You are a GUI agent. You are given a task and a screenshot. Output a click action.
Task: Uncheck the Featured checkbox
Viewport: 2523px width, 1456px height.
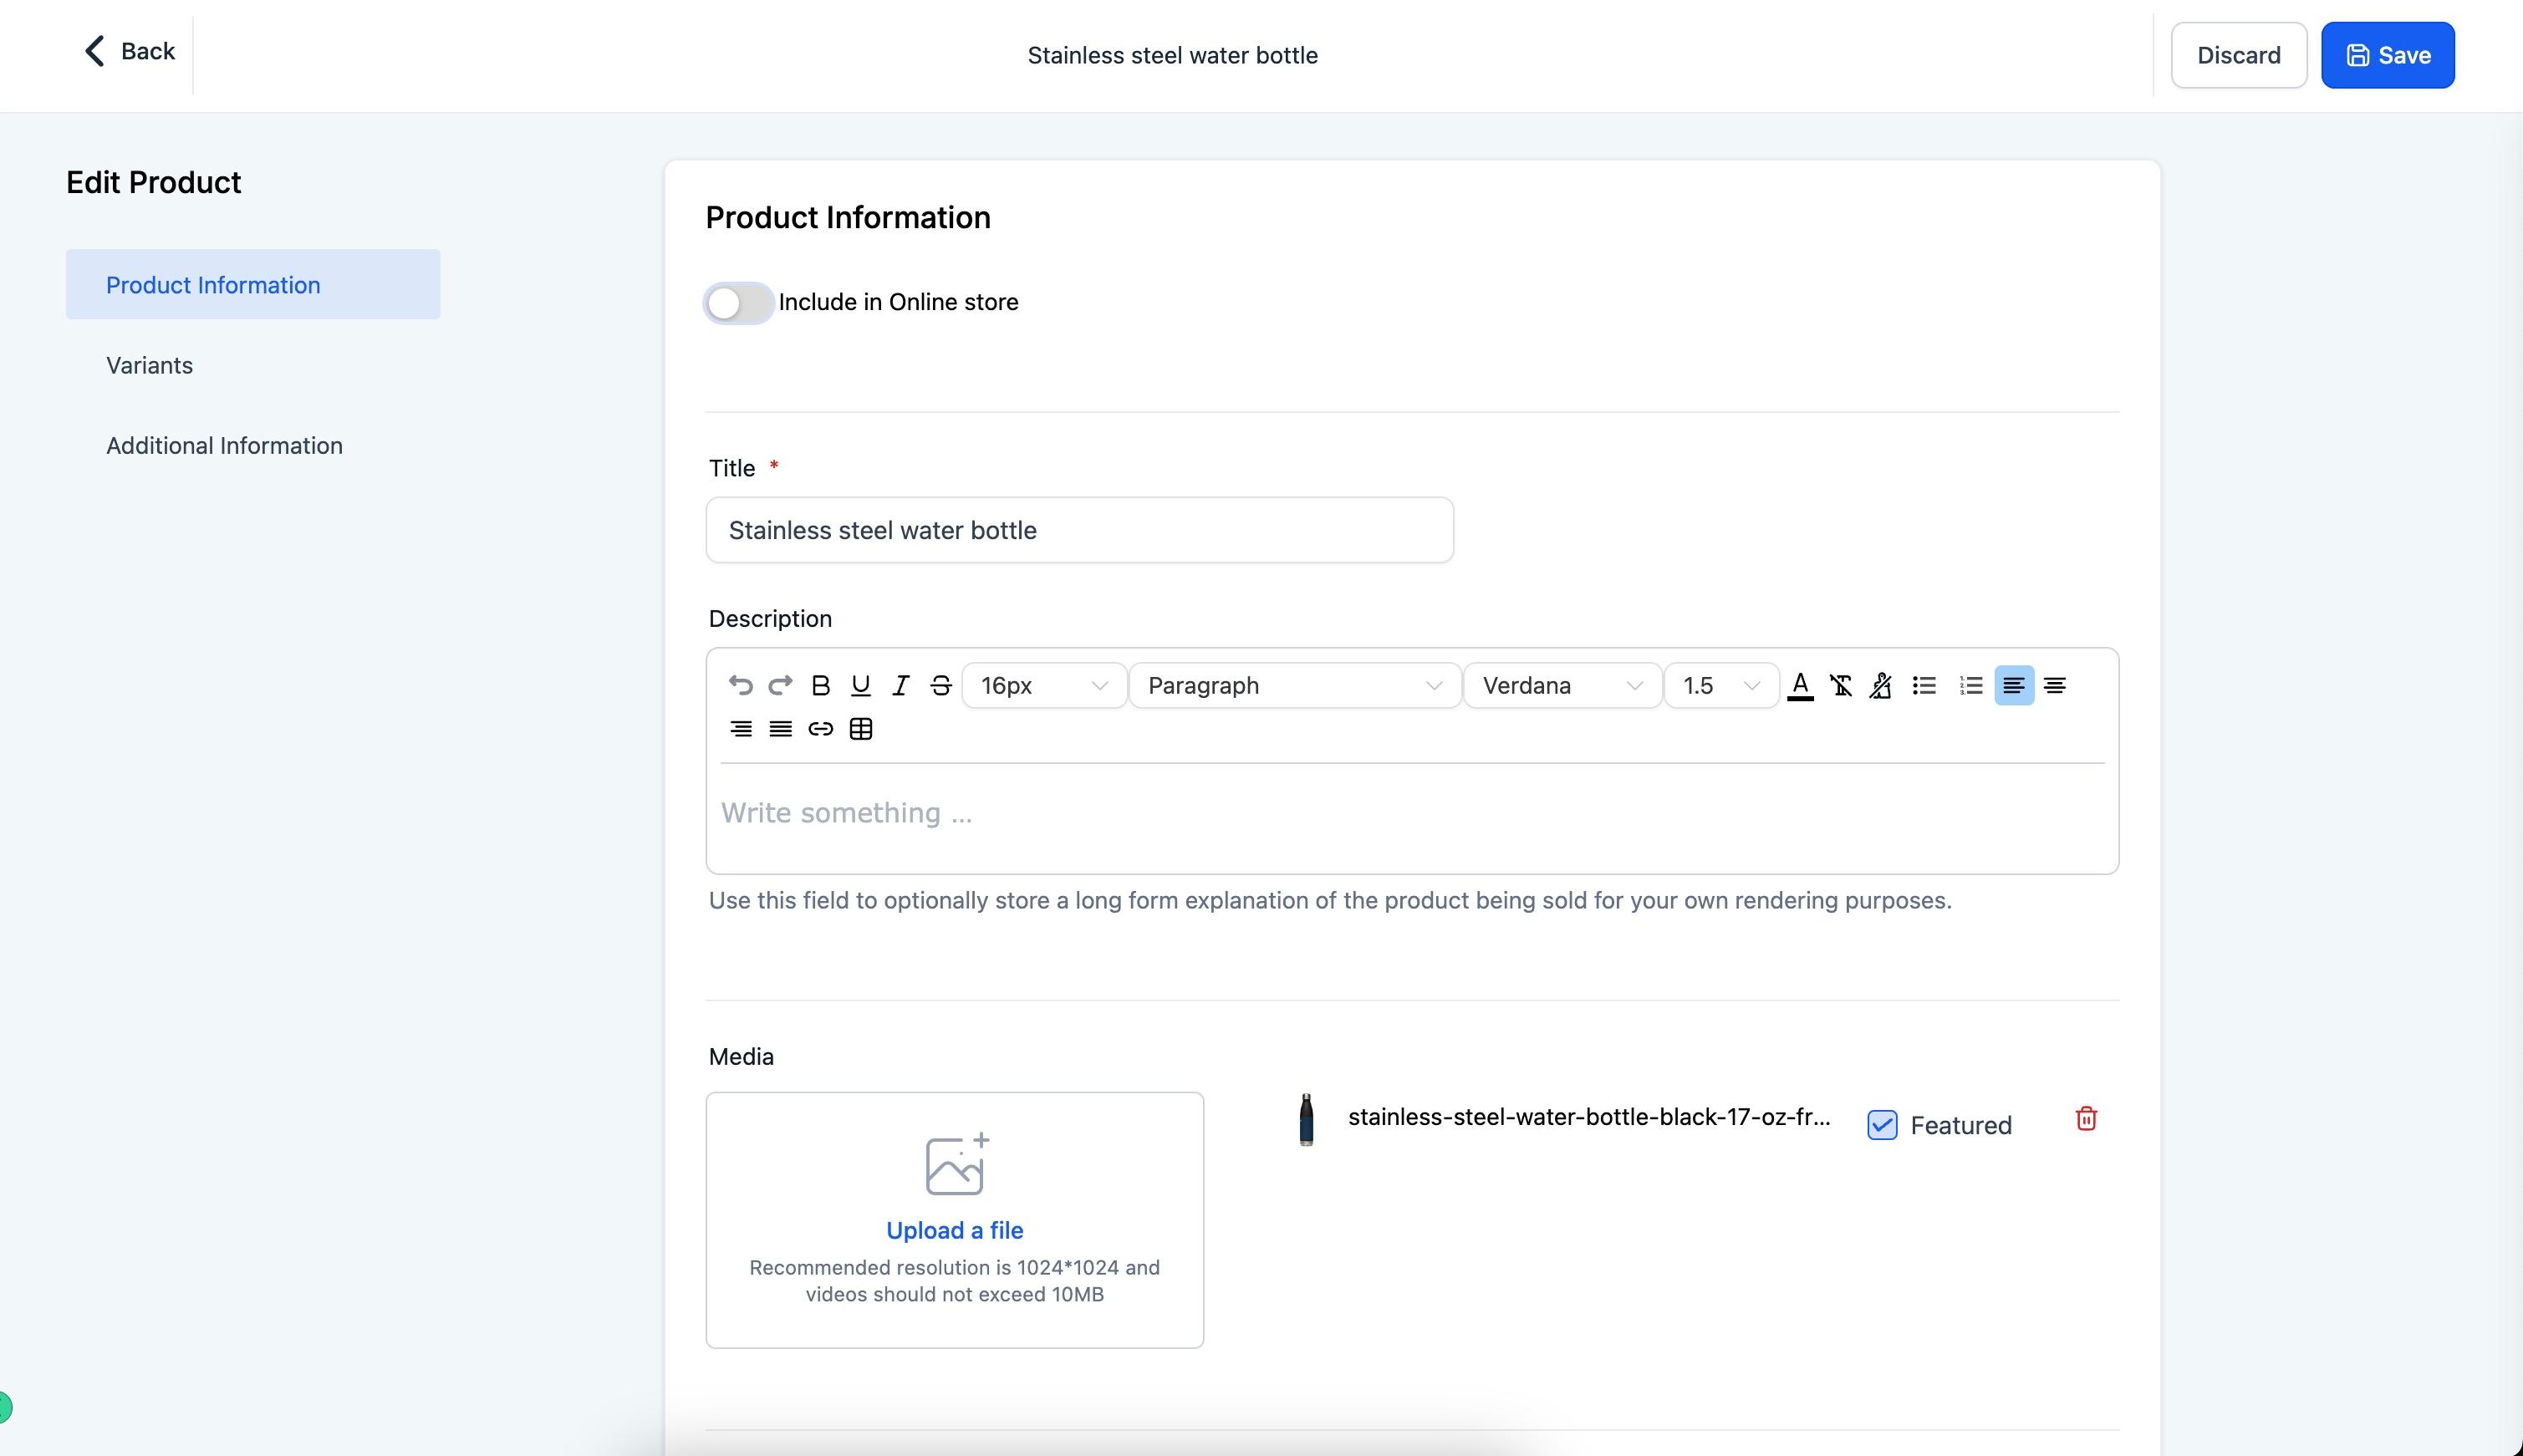coord(1882,1125)
